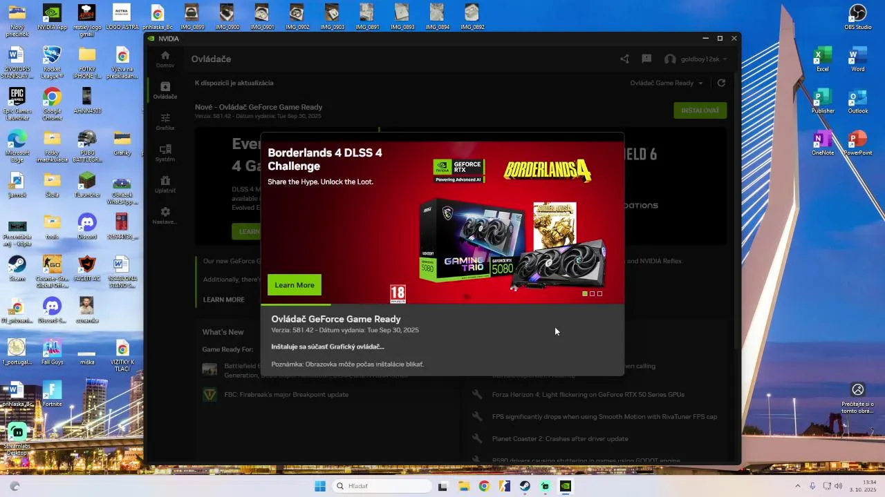Click FPS significantly drops Smooth Motion issue

coord(604,417)
